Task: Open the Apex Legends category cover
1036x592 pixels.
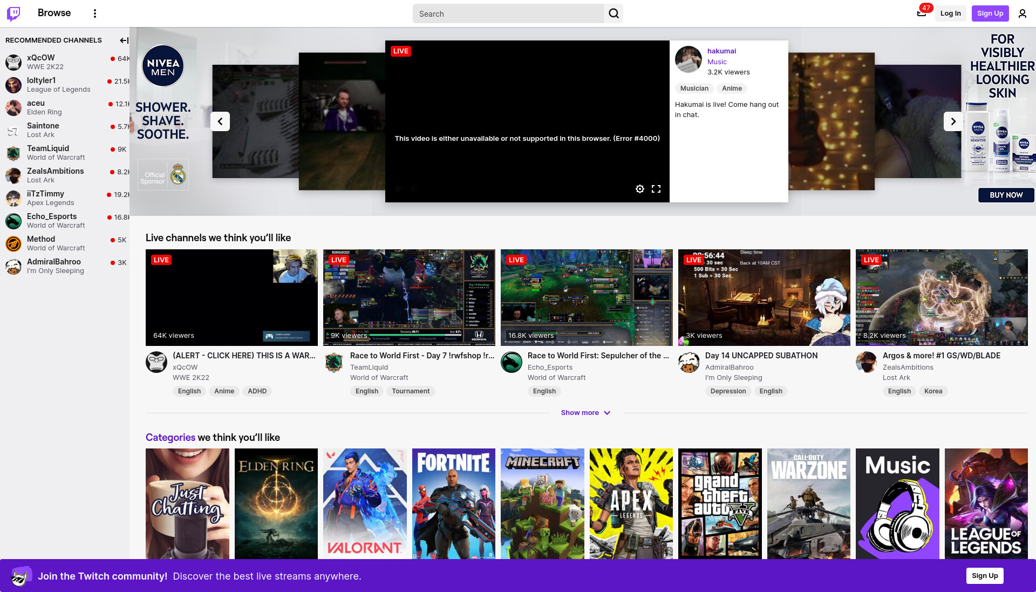Action: [631, 504]
